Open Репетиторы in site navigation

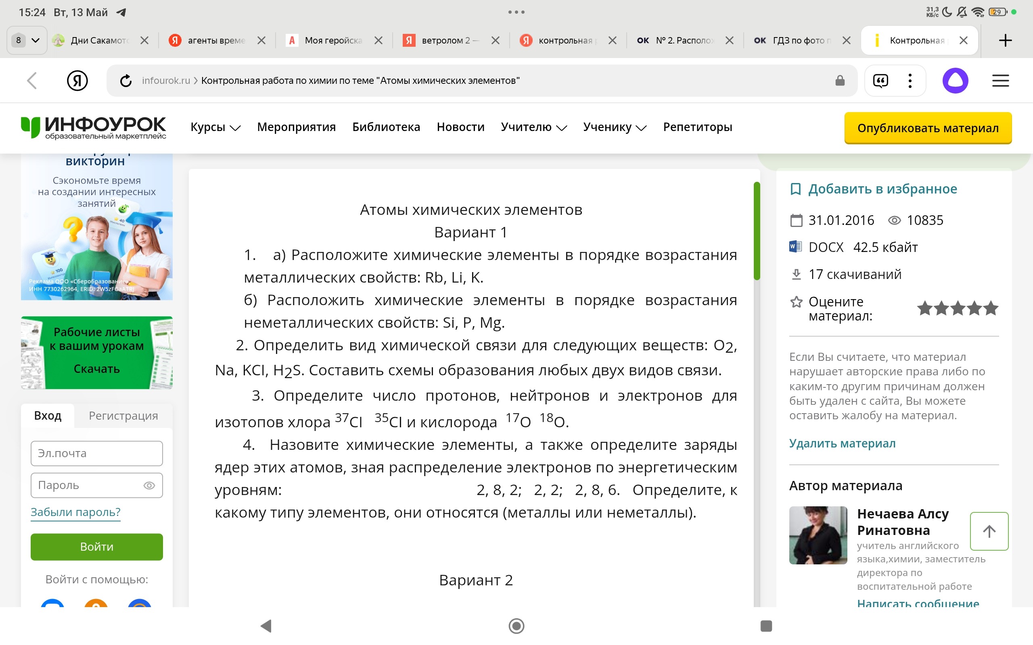tap(698, 127)
